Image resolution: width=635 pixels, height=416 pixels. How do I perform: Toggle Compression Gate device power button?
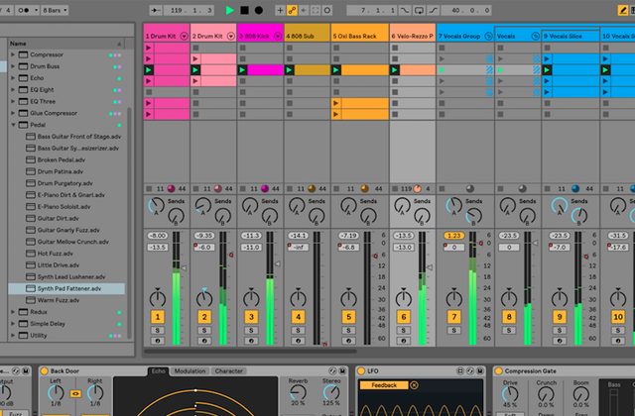[x=499, y=370]
